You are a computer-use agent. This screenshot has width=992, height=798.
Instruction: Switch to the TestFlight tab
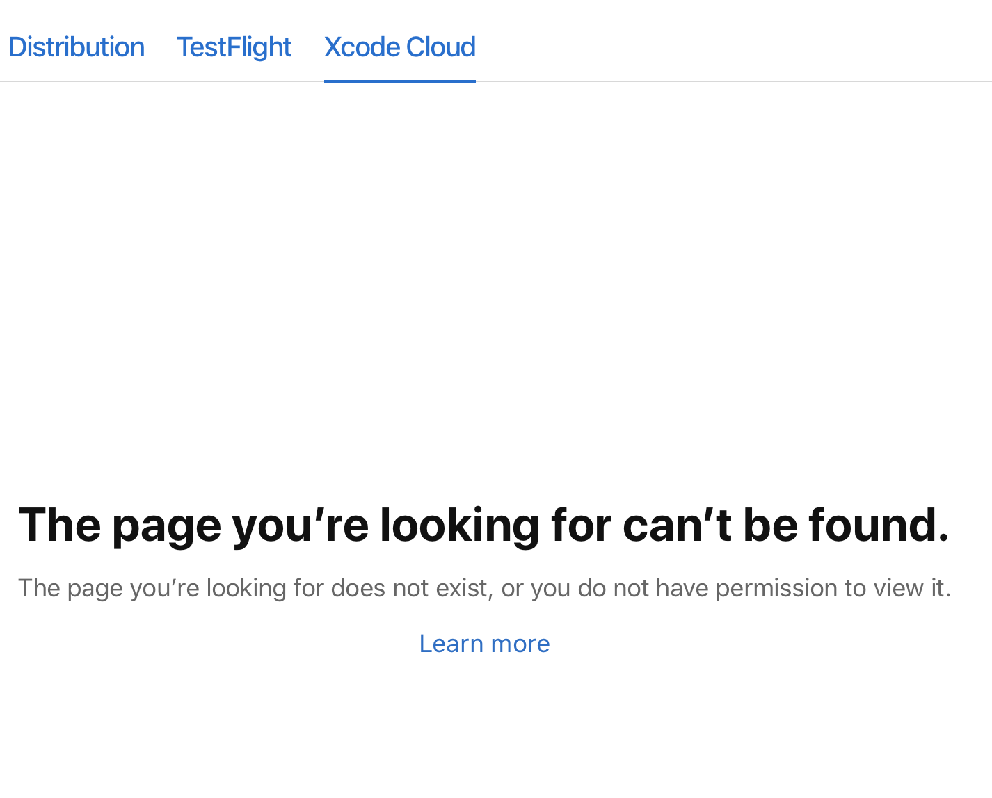234,47
